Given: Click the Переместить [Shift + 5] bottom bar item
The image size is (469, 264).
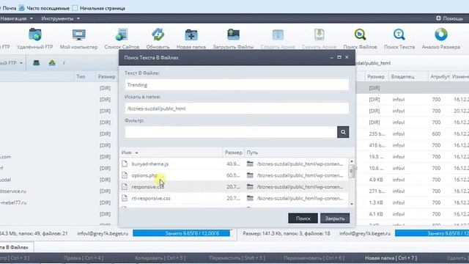Looking at the screenshot, I should click(237, 257).
